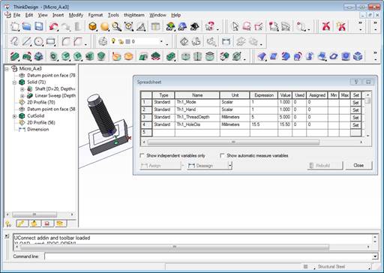
Task: Enable Show independent variables only checkbox
Action: click(x=142, y=155)
